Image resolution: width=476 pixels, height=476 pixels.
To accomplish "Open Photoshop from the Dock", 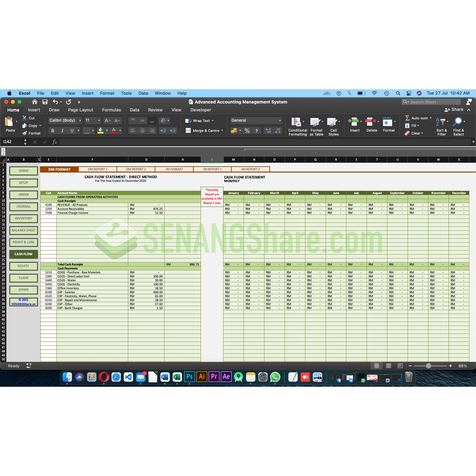I will click(x=189, y=377).
